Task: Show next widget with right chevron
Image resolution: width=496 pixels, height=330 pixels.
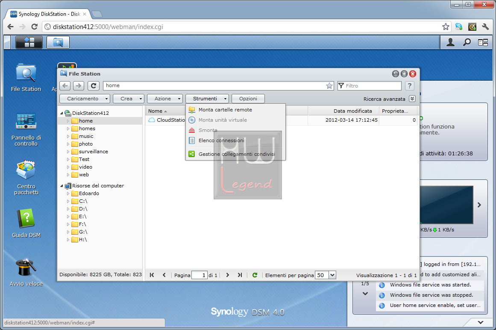Action: pos(479,205)
